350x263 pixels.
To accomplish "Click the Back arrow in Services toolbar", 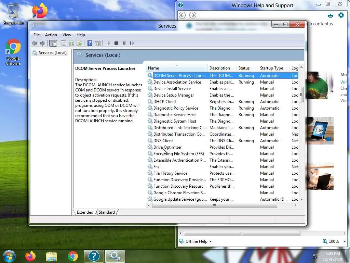I will pyautogui.click(x=35, y=43).
